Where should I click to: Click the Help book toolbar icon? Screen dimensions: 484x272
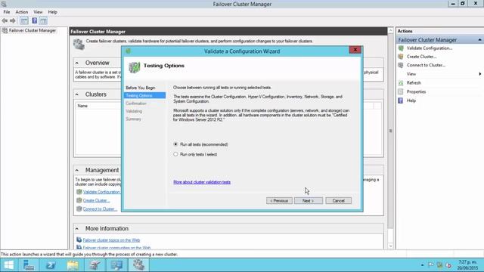(x=34, y=20)
